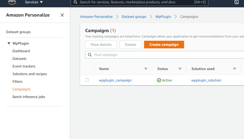Go to Solutions and recipes
This screenshot has width=244, height=139.
click(x=30, y=74)
